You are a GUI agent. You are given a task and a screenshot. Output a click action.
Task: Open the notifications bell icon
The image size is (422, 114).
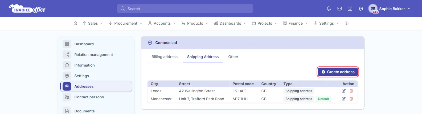(329, 9)
